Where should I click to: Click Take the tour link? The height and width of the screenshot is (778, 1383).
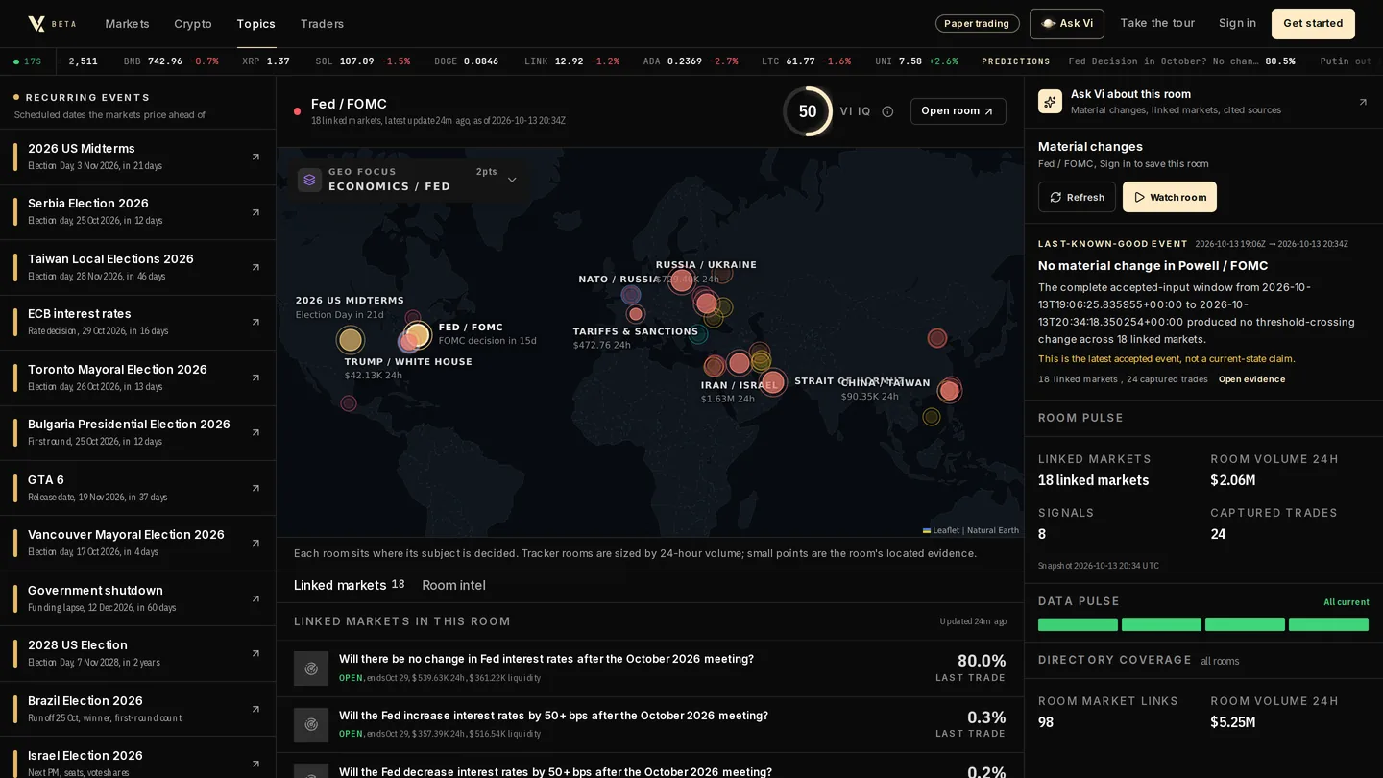pyautogui.click(x=1157, y=24)
